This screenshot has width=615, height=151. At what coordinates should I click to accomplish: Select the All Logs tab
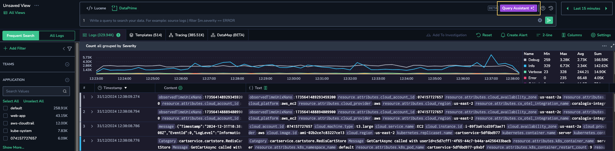[57, 36]
